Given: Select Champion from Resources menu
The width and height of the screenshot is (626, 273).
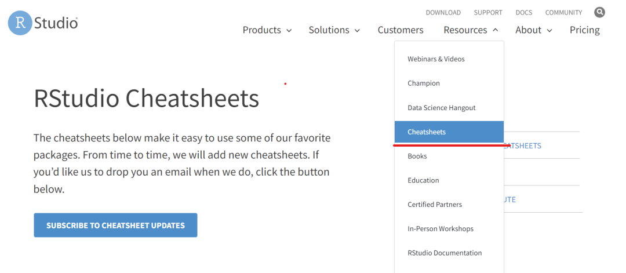Looking at the screenshot, I should [424, 83].
